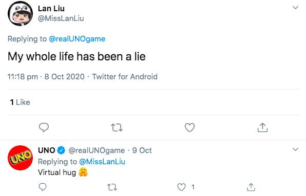
Task: Open UNO's red logo avatar
Action: pos(20,158)
